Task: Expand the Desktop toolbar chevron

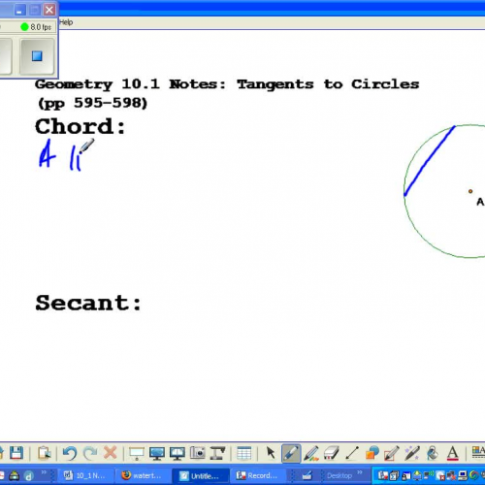Action: coord(360,472)
